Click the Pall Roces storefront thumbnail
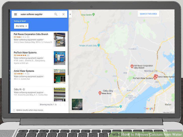This screenshot has height=137, width=183. click(x=60, y=40)
